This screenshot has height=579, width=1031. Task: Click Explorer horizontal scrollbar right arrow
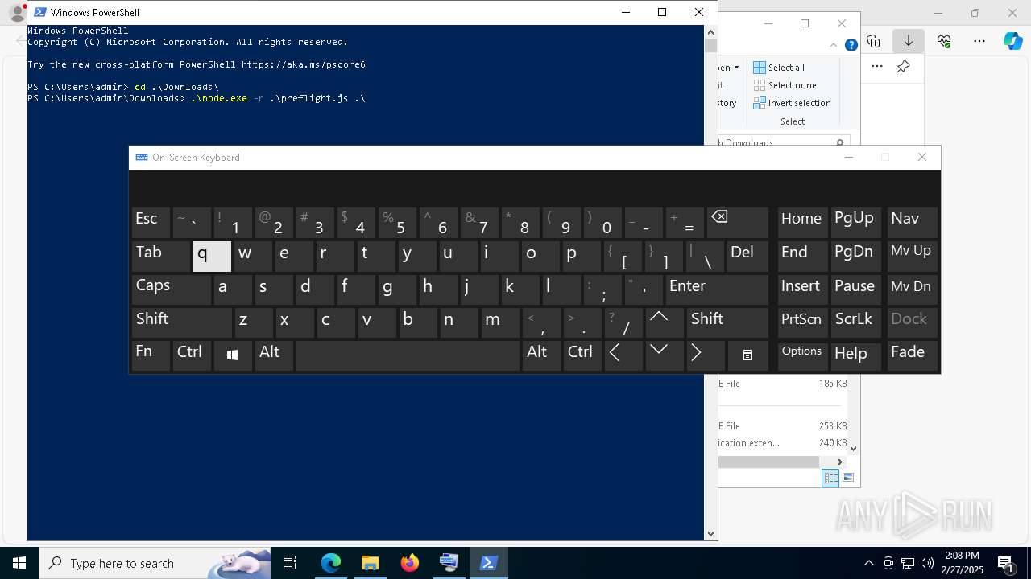coord(839,462)
